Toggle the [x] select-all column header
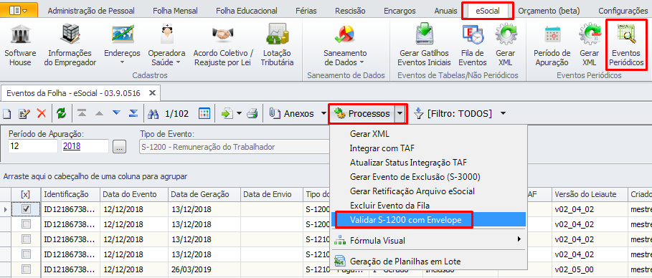Screen dimensions: 652x278 click(x=25, y=194)
